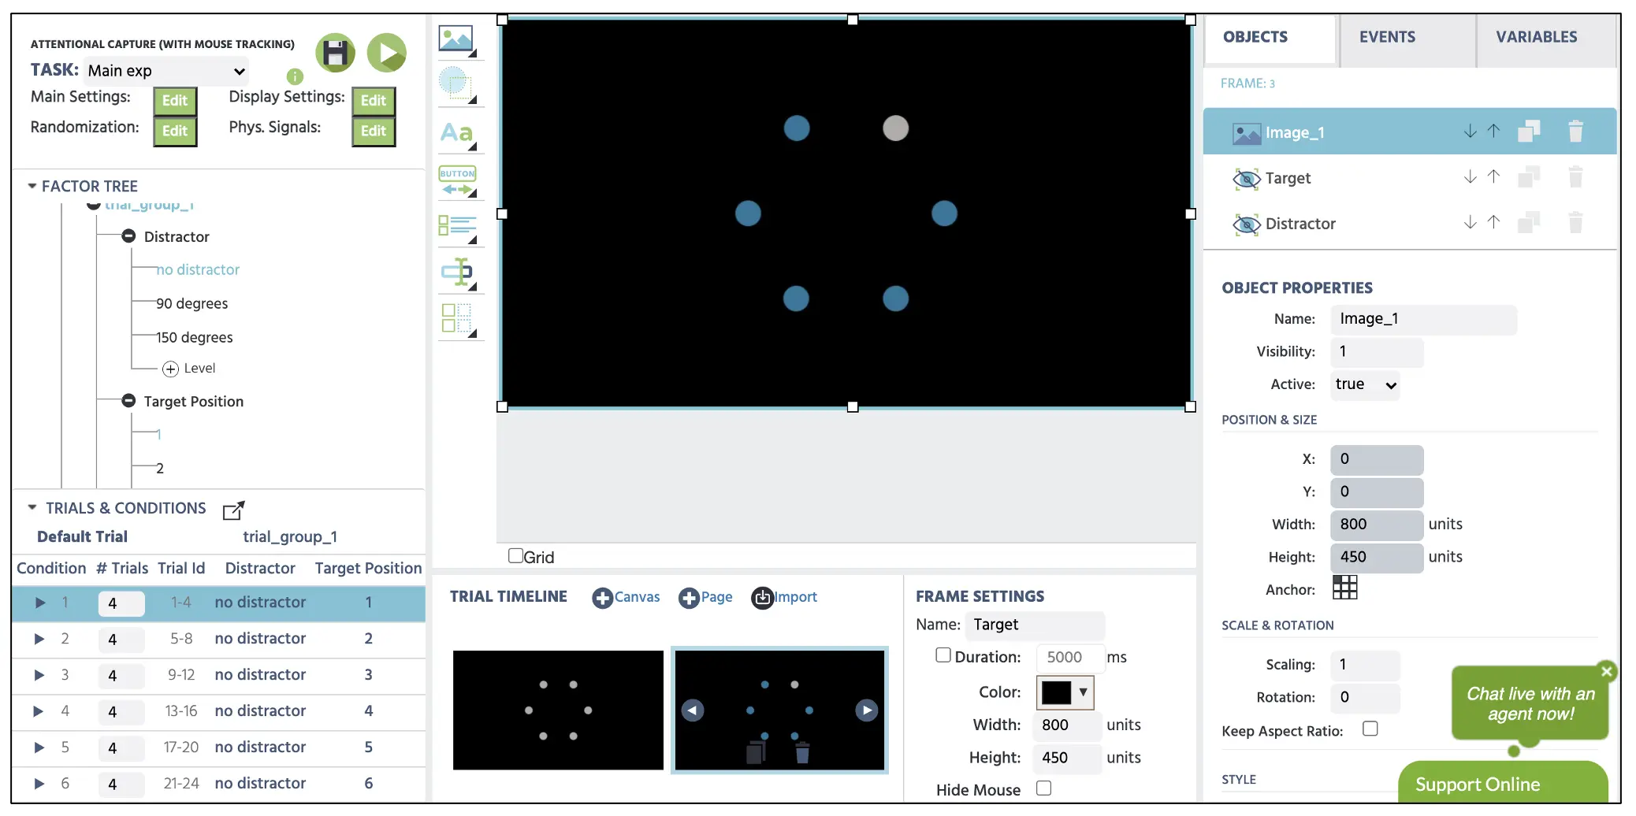Viewport: 1636px width, 816px height.
Task: Add a grid layout object from the toolbar
Action: pos(457,320)
